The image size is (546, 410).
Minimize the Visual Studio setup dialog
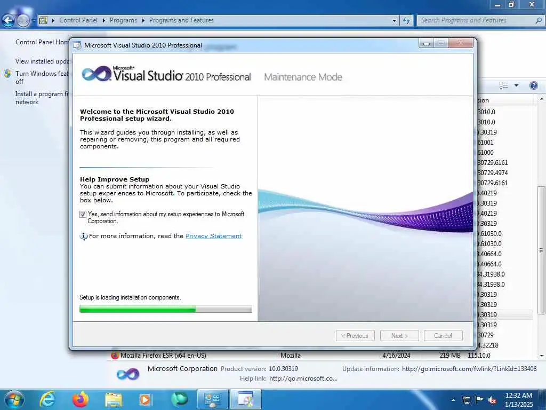point(427,43)
